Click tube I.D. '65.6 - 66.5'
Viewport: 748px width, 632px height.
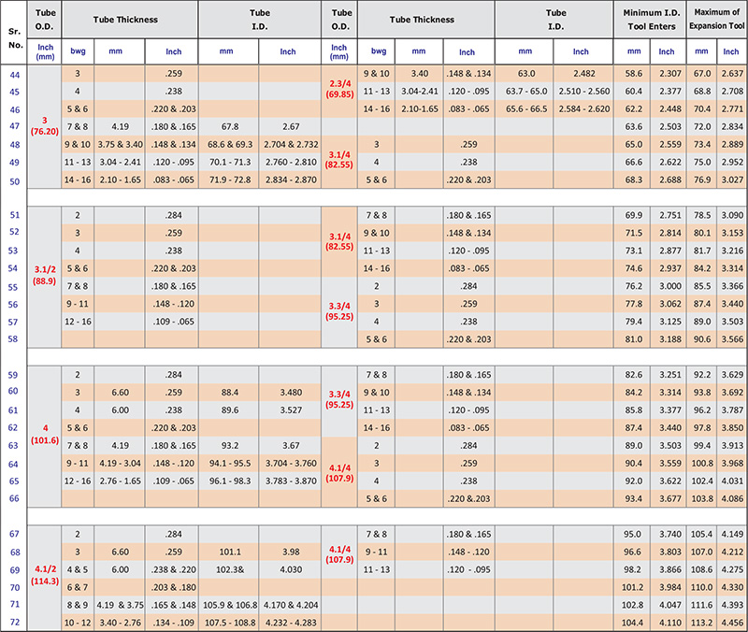pyautogui.click(x=526, y=108)
